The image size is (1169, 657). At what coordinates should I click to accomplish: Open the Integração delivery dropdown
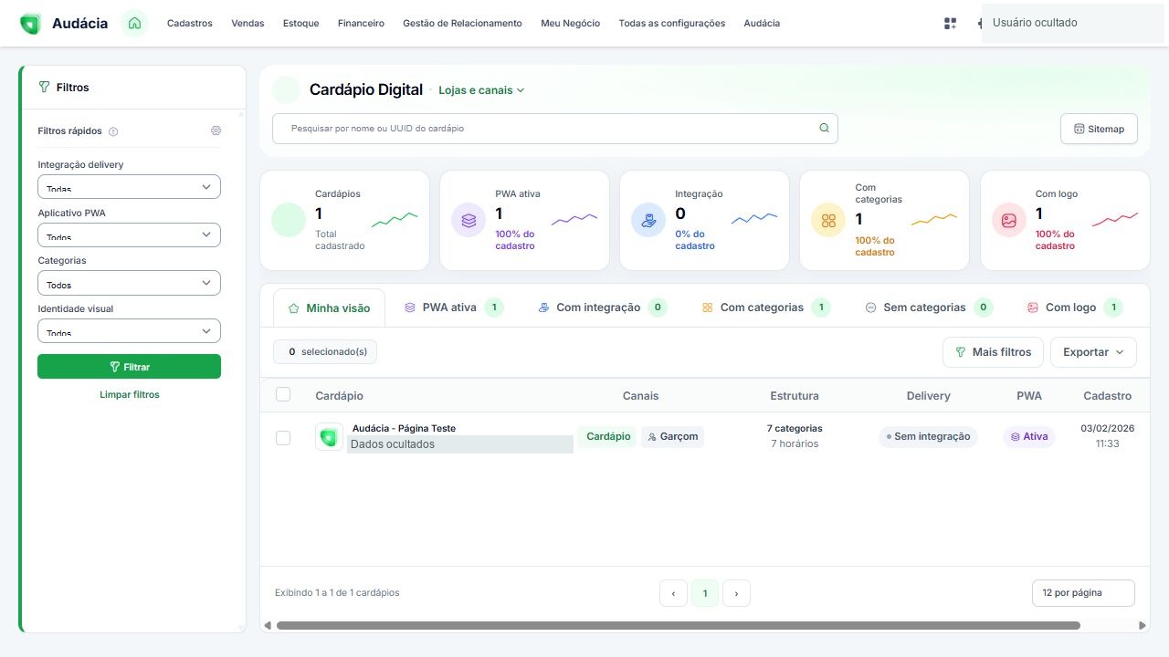point(129,186)
